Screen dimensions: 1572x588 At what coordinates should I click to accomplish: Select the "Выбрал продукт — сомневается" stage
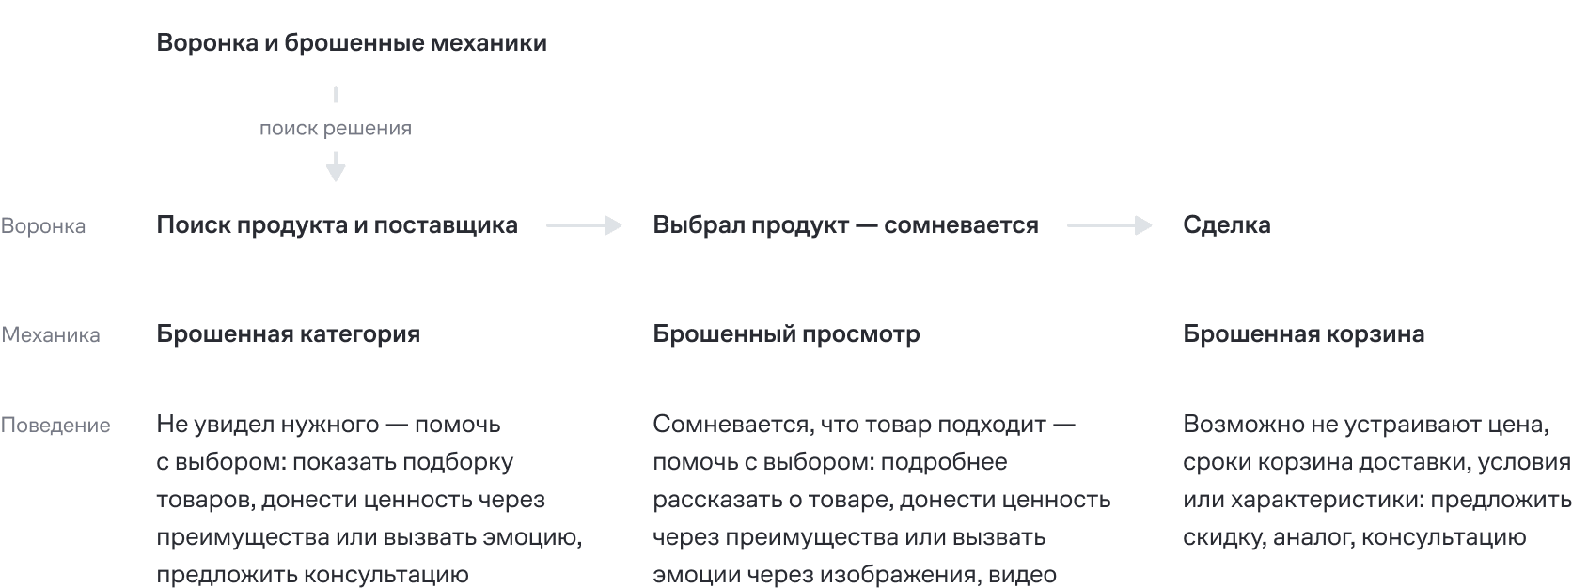(x=845, y=225)
